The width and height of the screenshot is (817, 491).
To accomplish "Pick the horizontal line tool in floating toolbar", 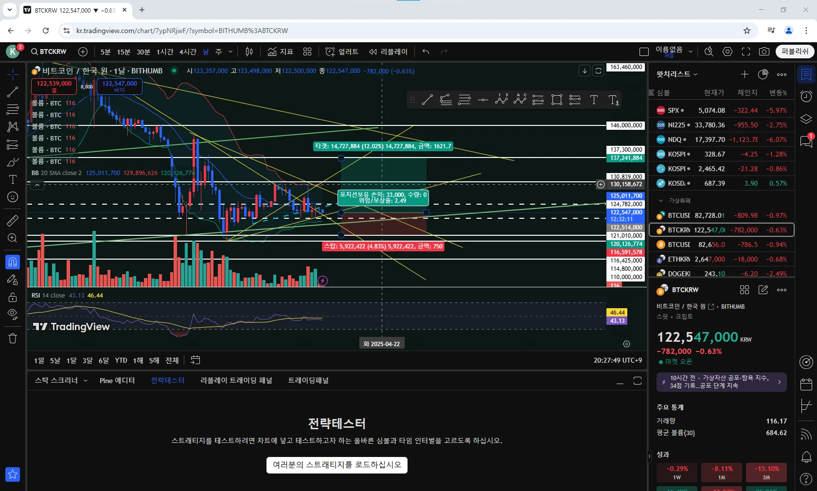I will coord(483,100).
